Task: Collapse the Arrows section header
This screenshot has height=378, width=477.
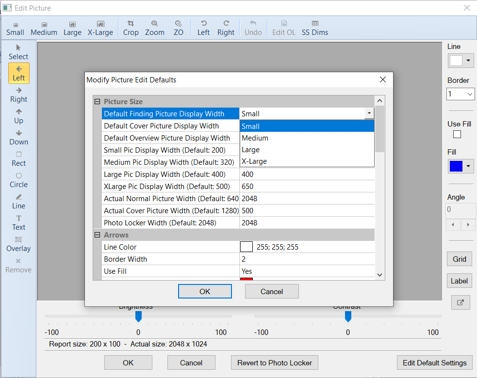Action: tap(98, 235)
